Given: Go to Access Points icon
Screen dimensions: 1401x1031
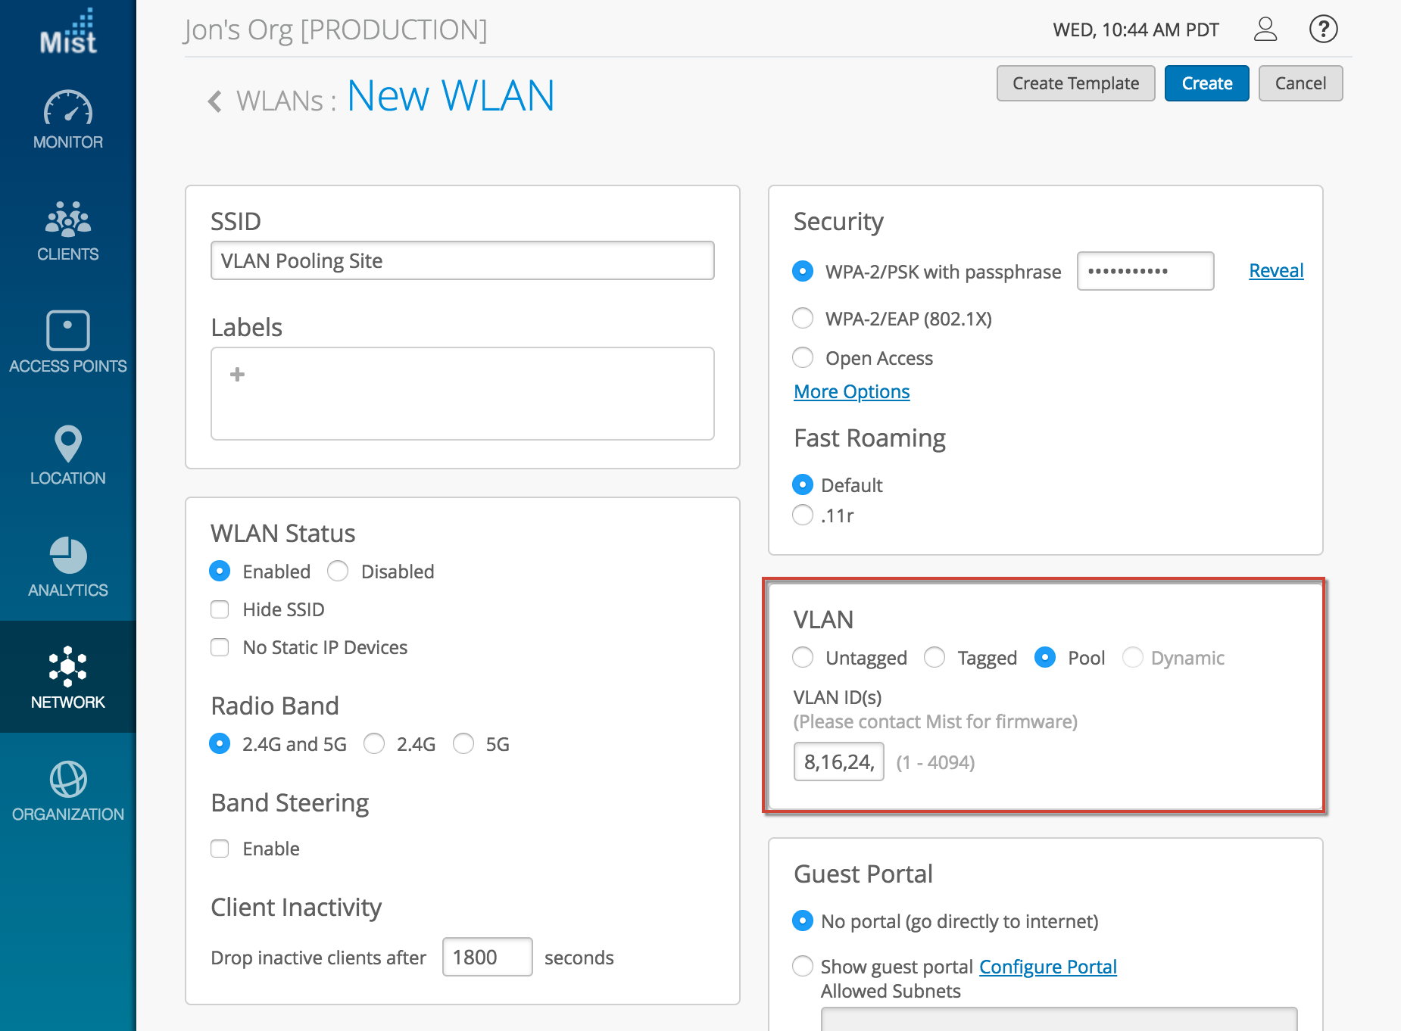Looking at the screenshot, I should [x=68, y=331].
